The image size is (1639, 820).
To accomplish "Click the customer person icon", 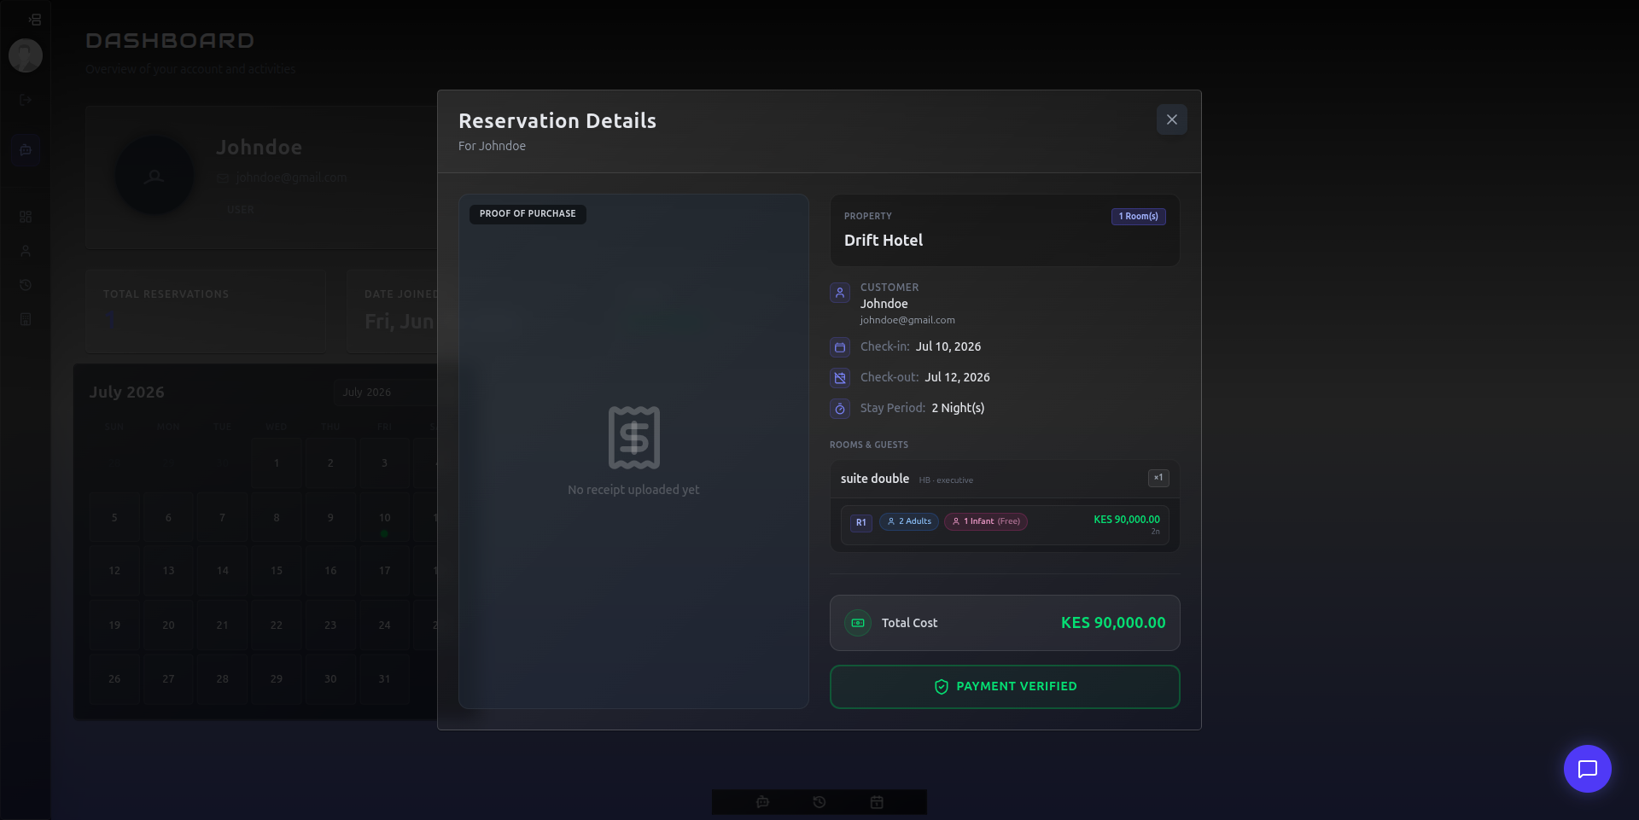I will click(840, 293).
